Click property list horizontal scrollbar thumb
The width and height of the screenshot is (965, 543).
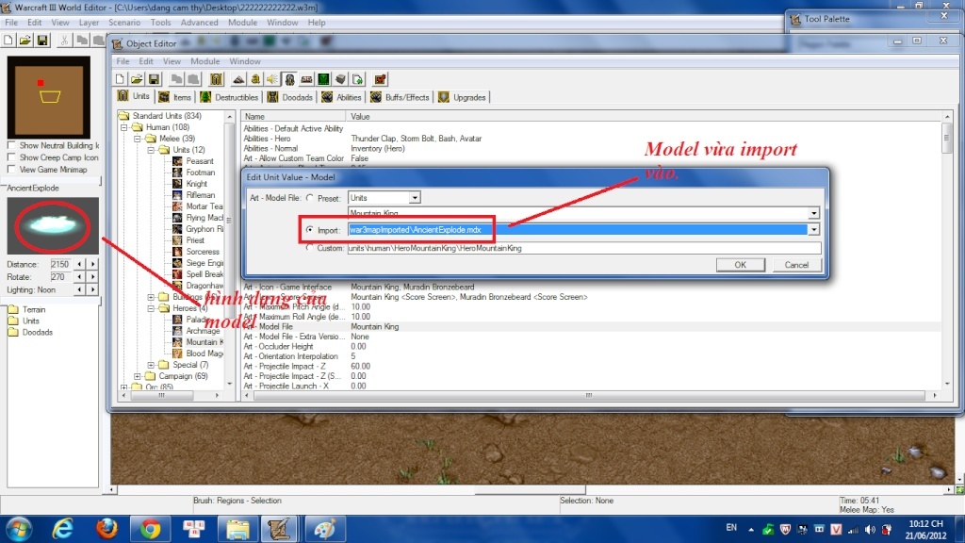(x=589, y=396)
